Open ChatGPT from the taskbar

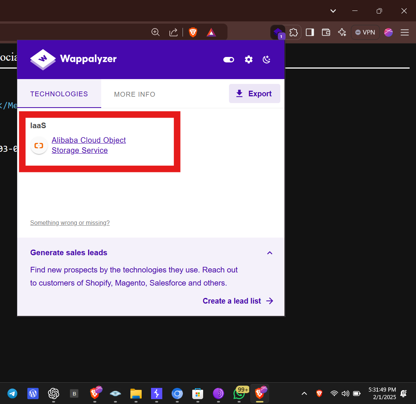coord(53,394)
